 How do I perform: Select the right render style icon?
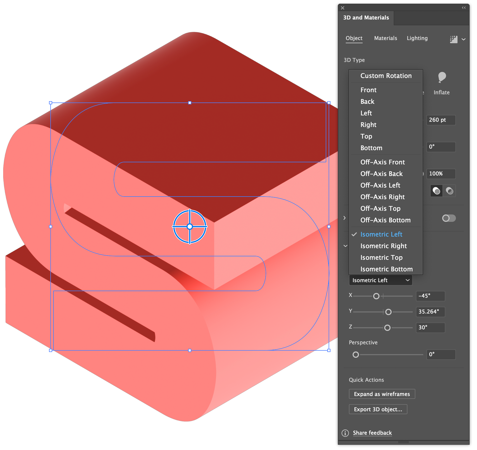449,191
